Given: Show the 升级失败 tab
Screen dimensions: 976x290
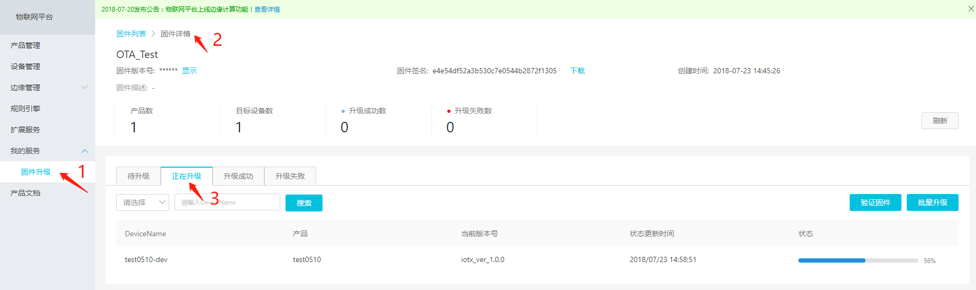Looking at the screenshot, I should [290, 176].
